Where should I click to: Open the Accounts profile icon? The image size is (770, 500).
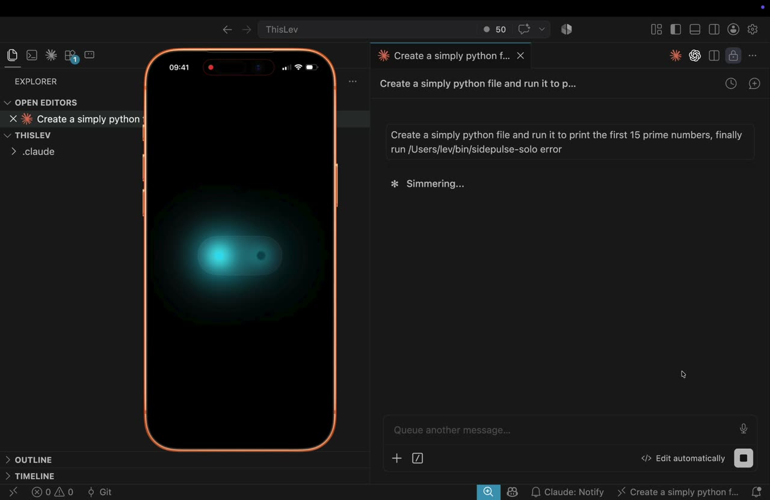pyautogui.click(x=733, y=29)
